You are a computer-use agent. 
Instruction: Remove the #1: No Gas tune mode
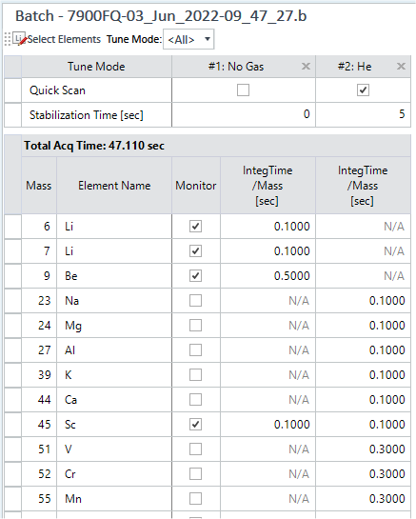click(x=306, y=67)
